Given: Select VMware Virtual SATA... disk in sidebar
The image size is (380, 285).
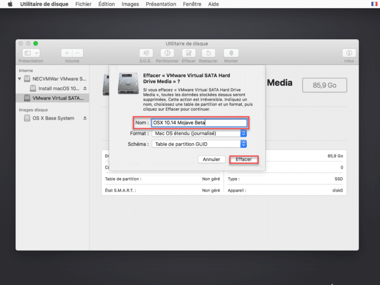Looking at the screenshot, I should [53, 98].
